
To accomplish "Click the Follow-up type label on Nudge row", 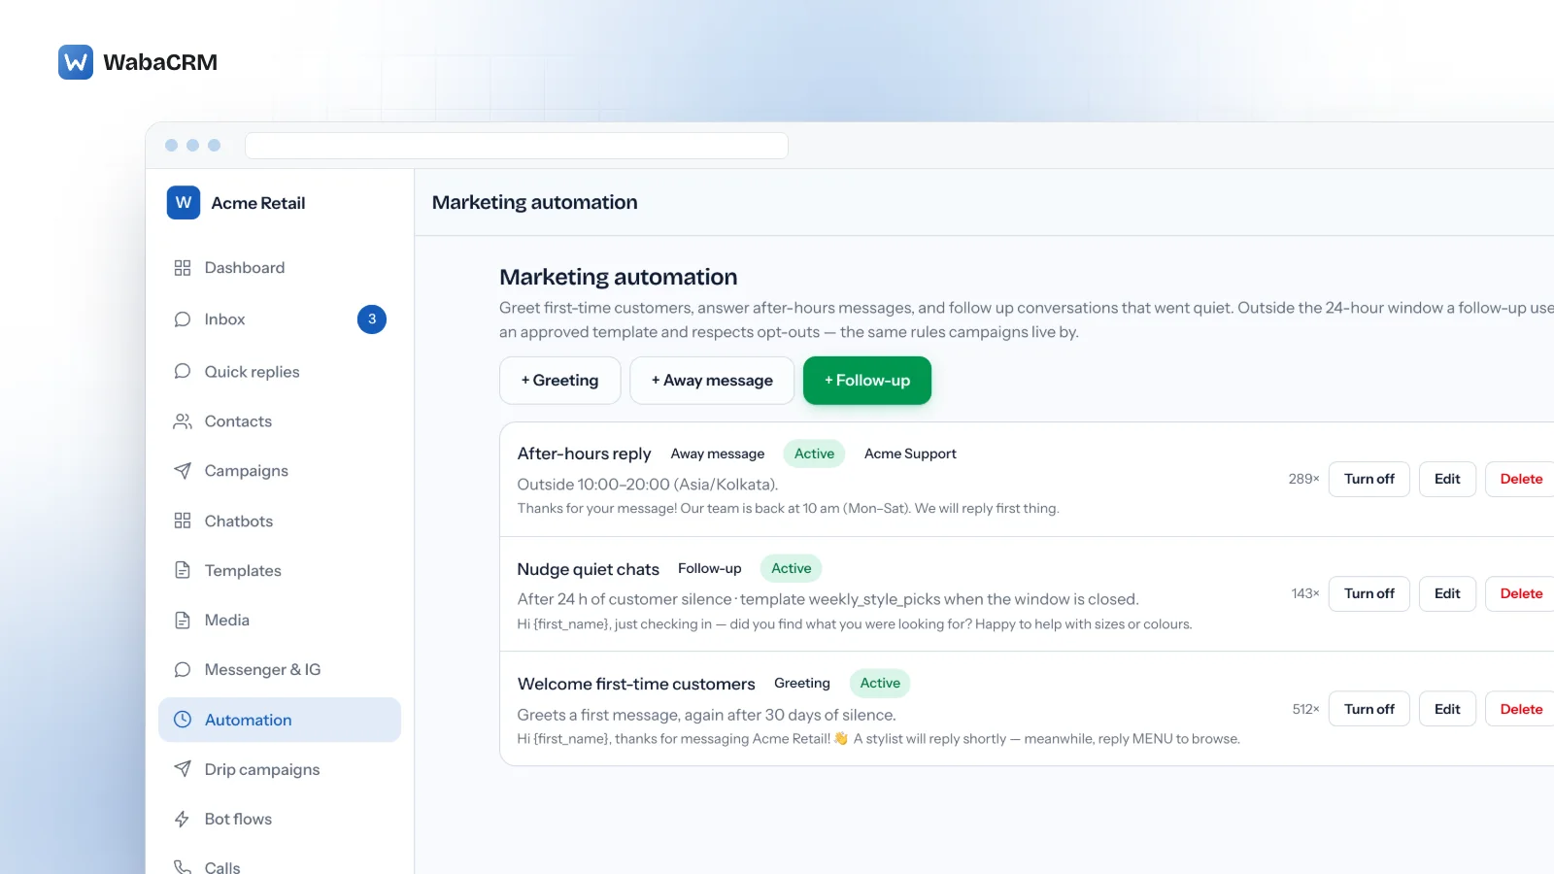I will pos(710,568).
